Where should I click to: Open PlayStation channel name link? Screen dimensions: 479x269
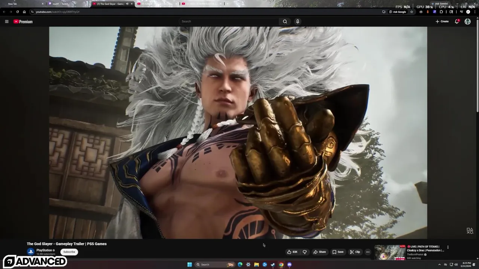click(44, 250)
